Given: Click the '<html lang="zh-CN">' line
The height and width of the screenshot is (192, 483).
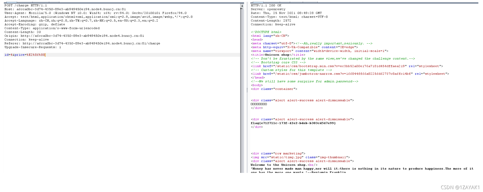Looking at the screenshot, I should (270, 36).
